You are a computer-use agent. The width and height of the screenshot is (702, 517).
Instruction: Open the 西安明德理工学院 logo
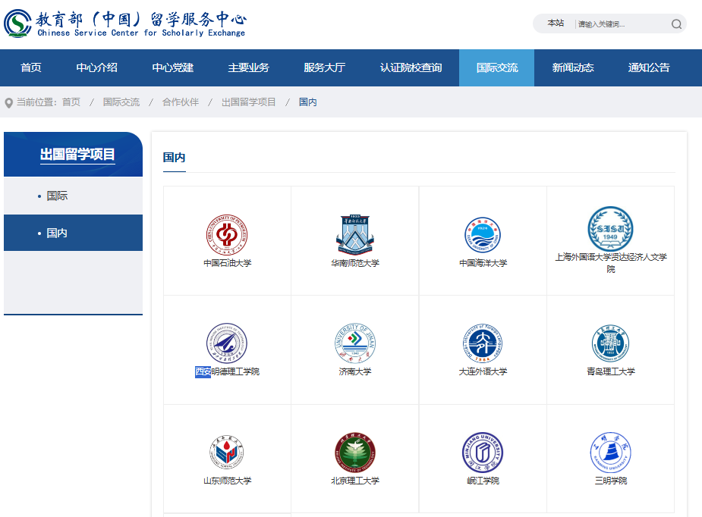click(227, 343)
